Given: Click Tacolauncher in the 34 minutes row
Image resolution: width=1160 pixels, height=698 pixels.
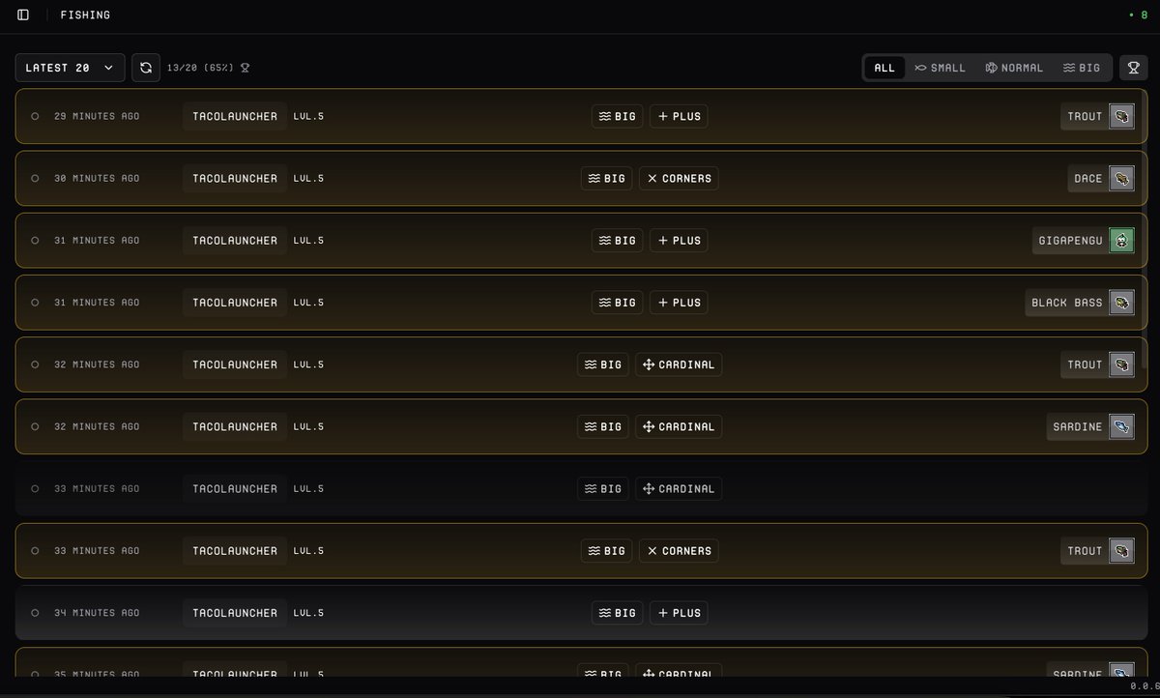Looking at the screenshot, I should pyautogui.click(x=235, y=613).
